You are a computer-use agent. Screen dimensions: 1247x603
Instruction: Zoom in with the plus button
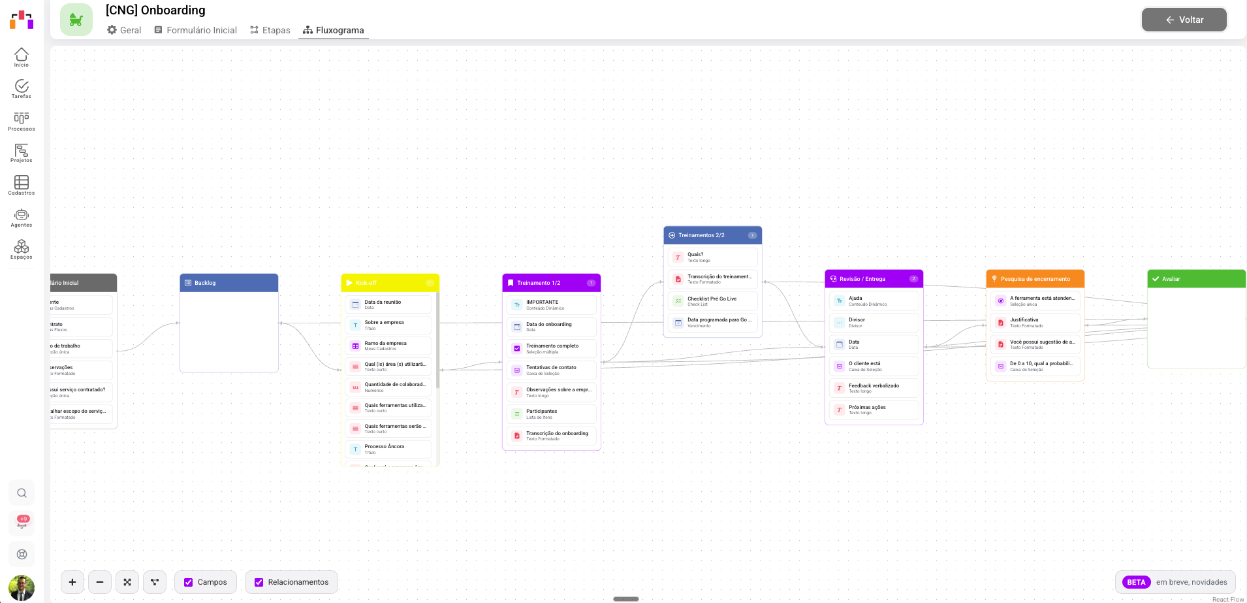pos(72,582)
